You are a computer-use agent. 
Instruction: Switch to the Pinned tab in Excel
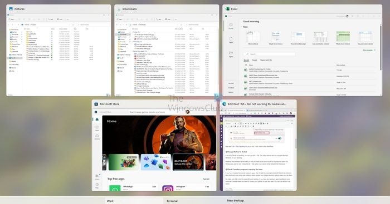254,60
